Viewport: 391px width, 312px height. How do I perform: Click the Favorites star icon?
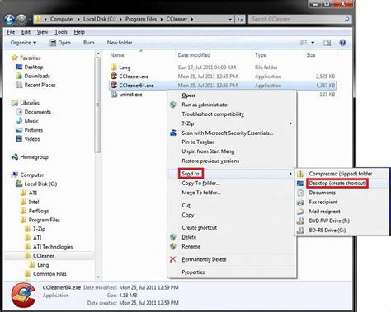(x=15, y=58)
